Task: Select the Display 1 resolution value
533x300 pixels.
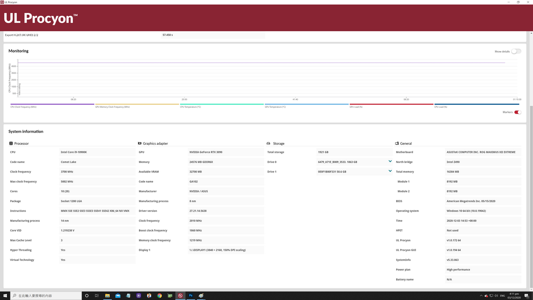Action: pos(218,250)
